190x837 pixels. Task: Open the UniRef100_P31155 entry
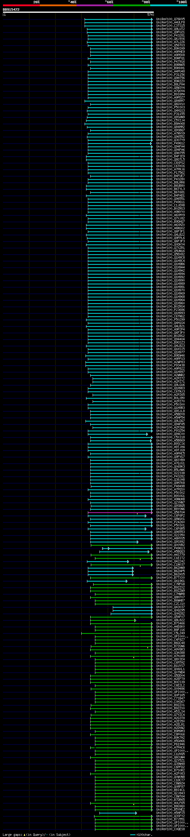(x=170, y=114)
